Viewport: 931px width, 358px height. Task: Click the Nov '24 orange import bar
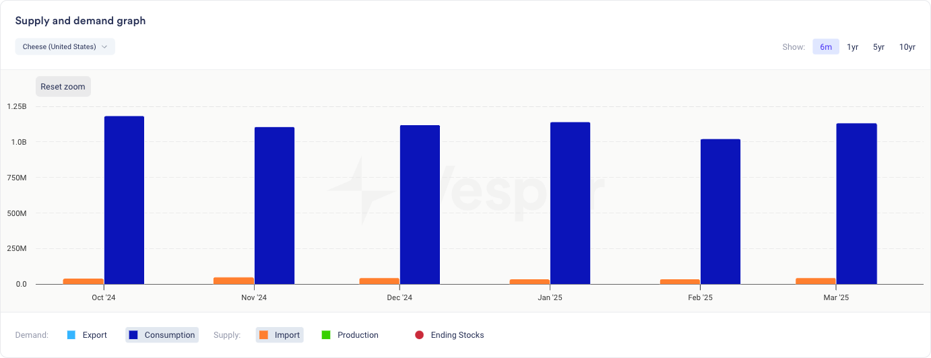pyautogui.click(x=234, y=281)
